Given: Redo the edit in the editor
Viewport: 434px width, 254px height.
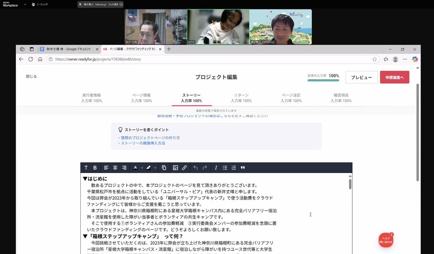Looking at the screenshot, I should [205, 168].
